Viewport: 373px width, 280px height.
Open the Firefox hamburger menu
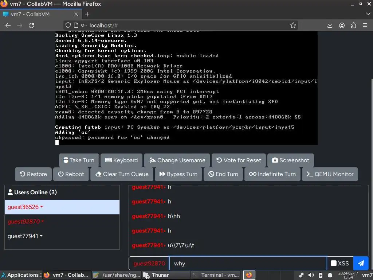(x=365, y=25)
